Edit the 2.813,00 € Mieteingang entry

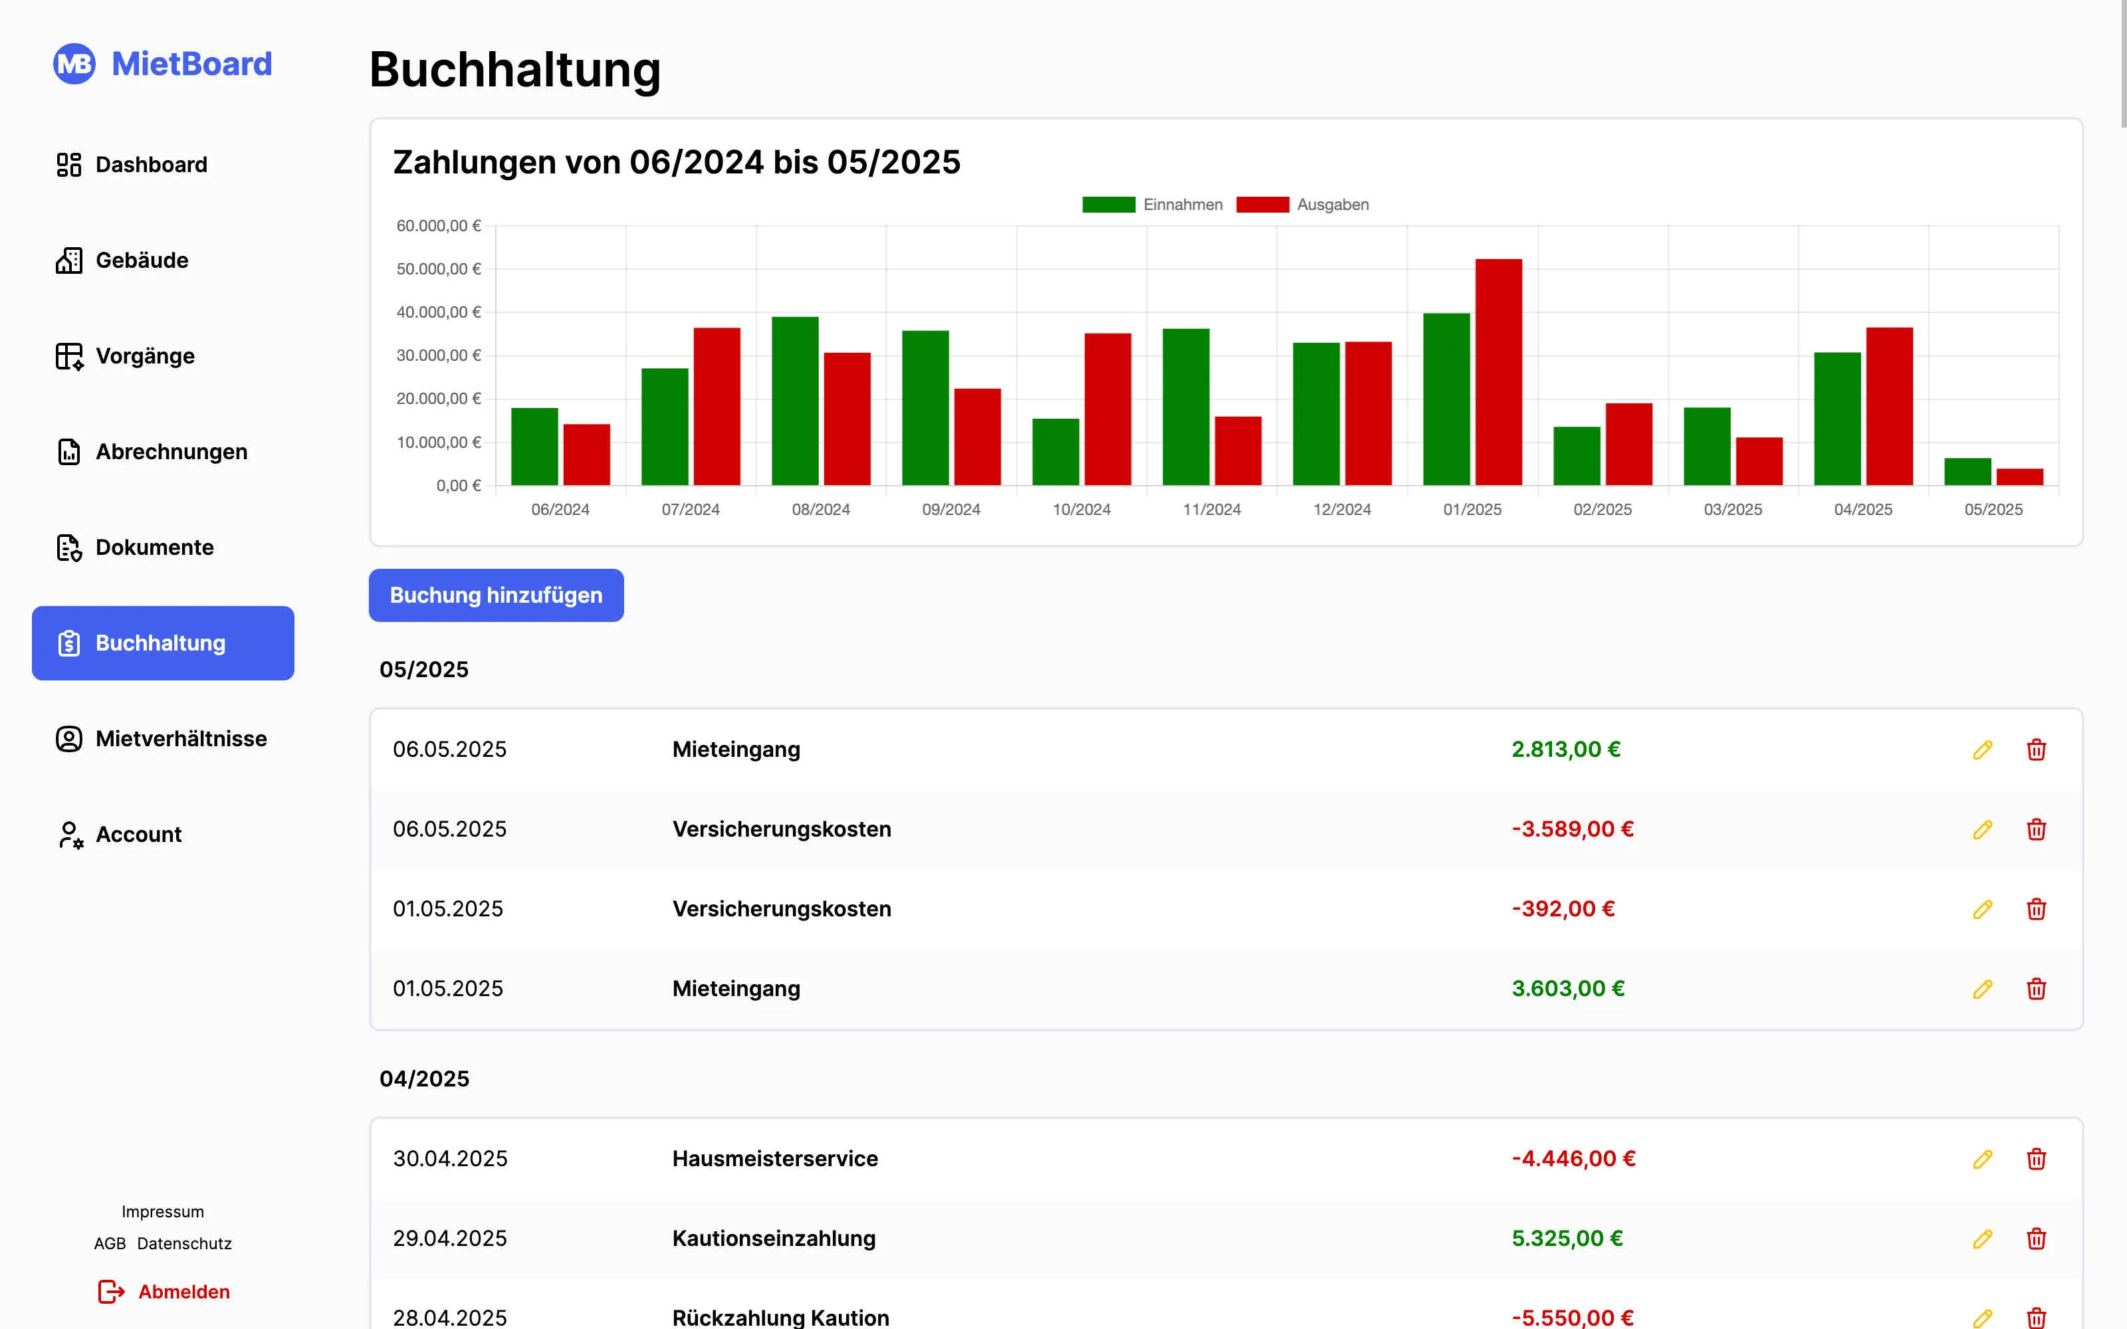pos(1982,750)
